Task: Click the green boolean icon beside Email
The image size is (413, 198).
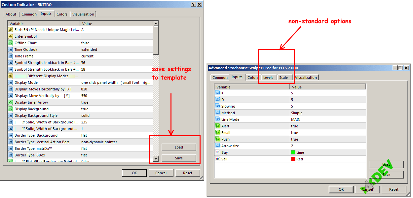Action: (x=217, y=133)
